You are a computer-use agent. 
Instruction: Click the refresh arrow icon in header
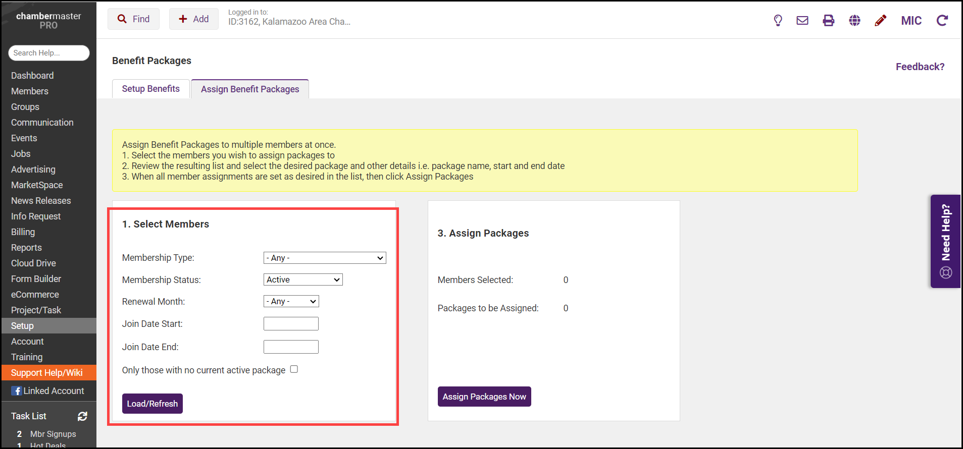(x=942, y=20)
